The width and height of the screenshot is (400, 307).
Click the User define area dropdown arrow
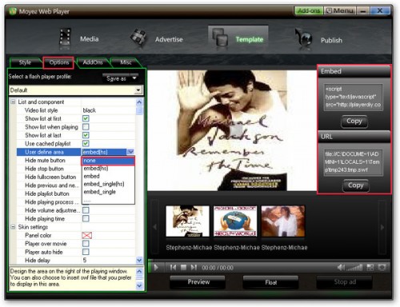(130, 152)
